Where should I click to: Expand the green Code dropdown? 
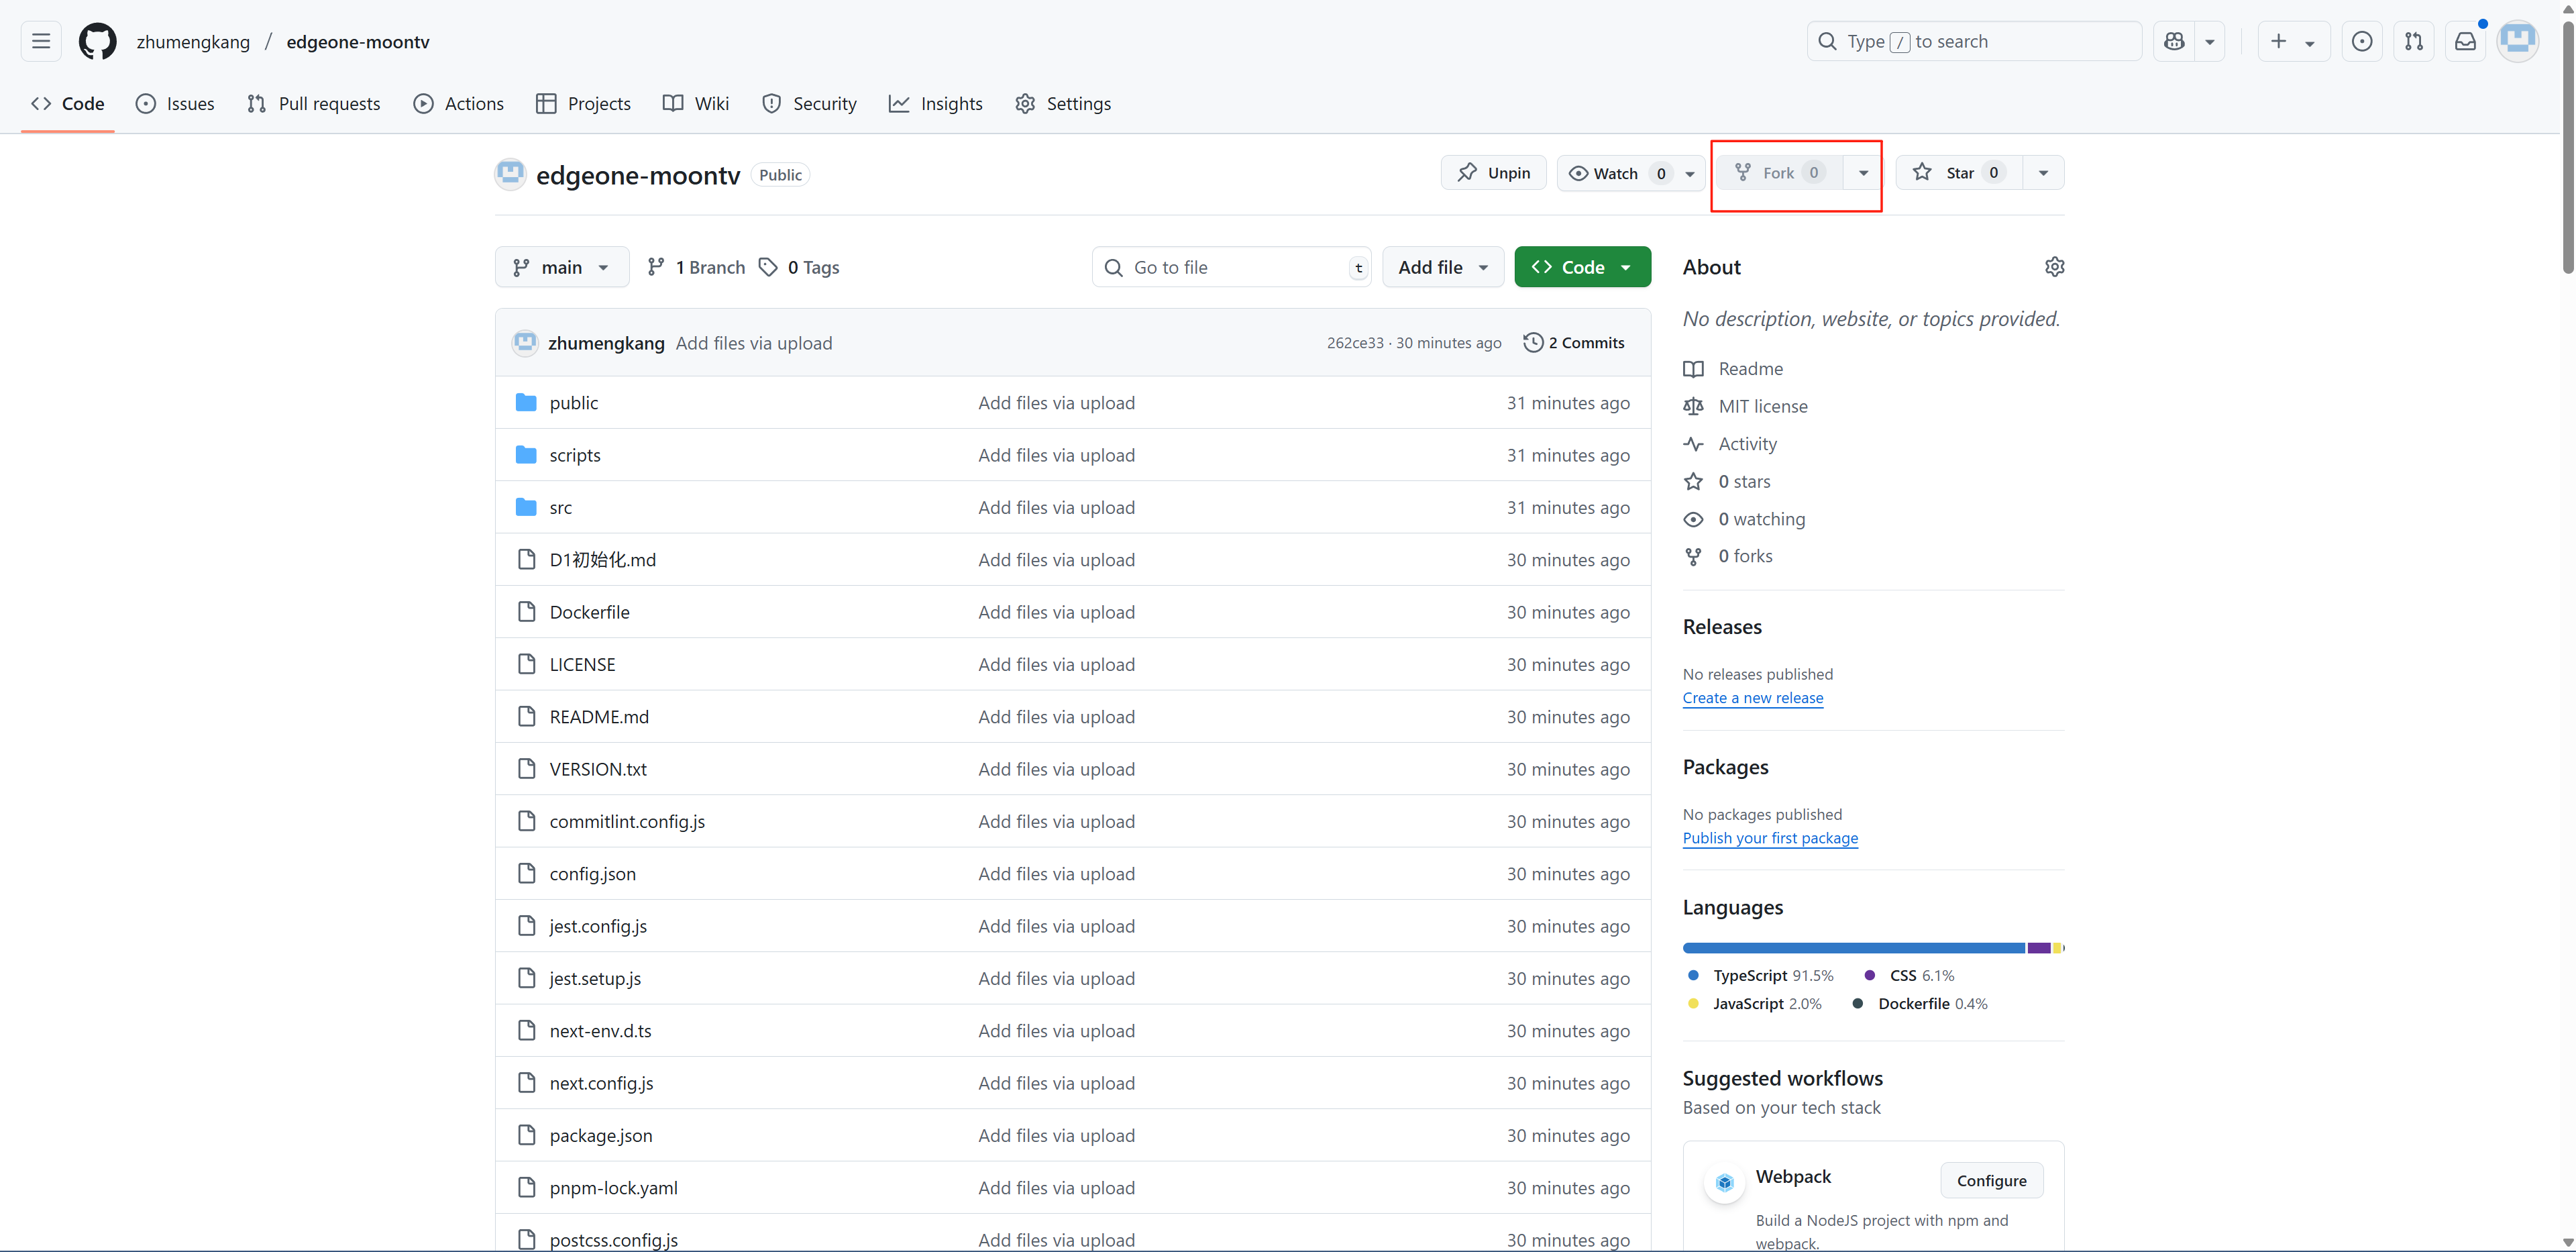tap(1582, 267)
